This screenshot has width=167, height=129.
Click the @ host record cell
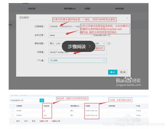coord(44,111)
